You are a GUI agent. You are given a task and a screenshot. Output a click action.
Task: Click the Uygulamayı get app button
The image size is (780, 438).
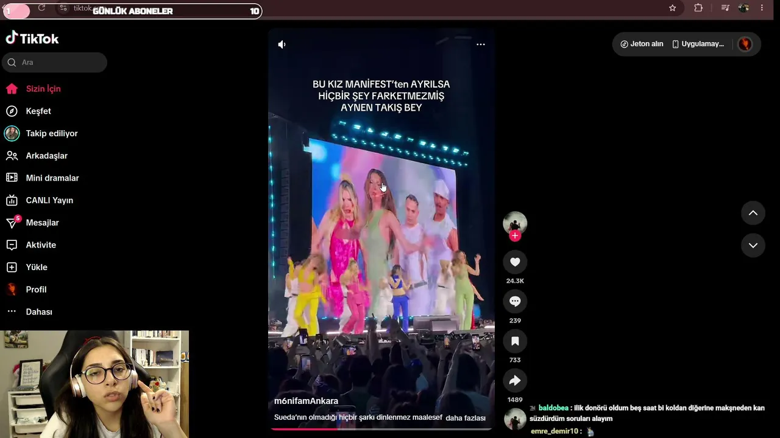click(698, 44)
